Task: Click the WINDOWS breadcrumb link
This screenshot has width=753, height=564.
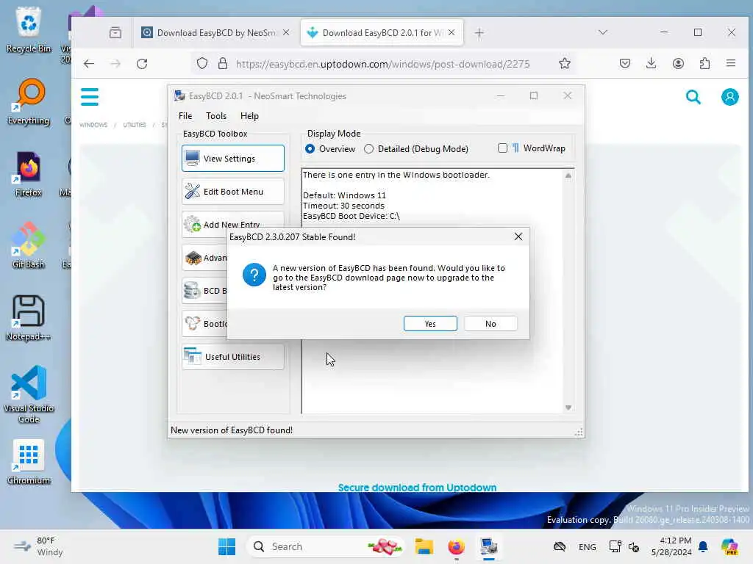Action: [x=93, y=125]
